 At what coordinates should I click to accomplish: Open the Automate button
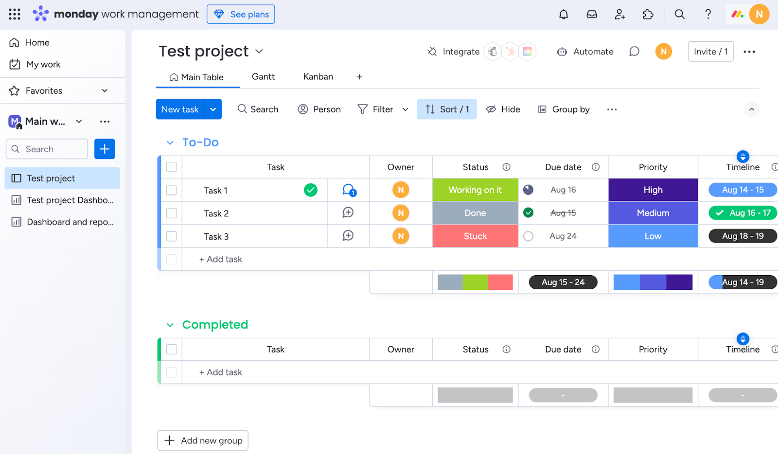click(x=585, y=52)
